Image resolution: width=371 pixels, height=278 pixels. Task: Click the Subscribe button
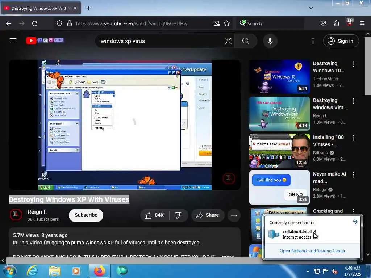coord(86,215)
